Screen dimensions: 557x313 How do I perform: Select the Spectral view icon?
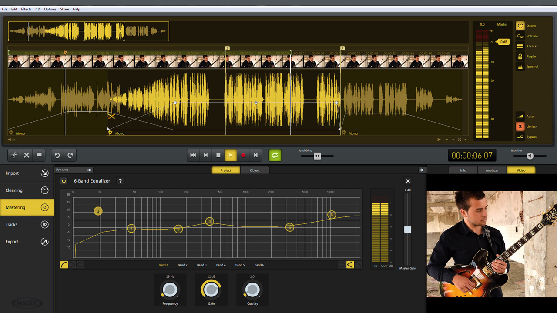[x=520, y=66]
